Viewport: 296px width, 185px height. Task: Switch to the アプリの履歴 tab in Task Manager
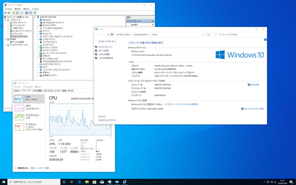(x=37, y=91)
